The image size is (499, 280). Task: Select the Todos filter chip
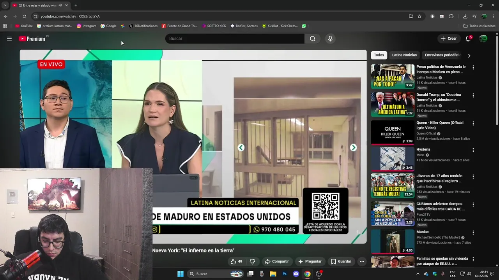379,55
